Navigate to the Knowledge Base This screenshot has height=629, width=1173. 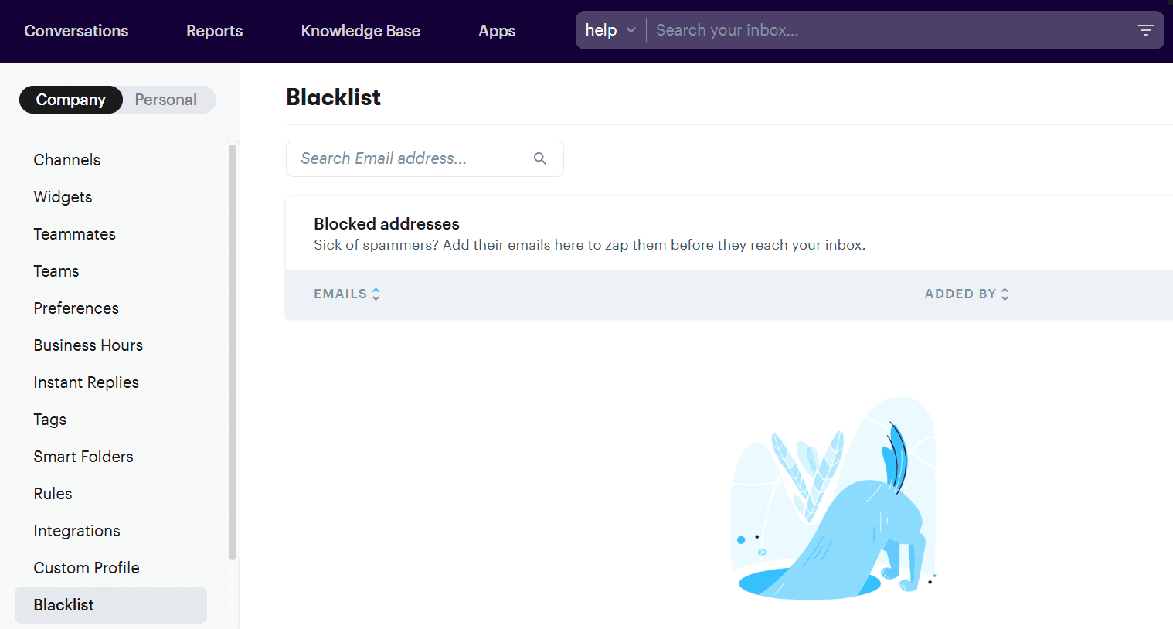click(360, 31)
